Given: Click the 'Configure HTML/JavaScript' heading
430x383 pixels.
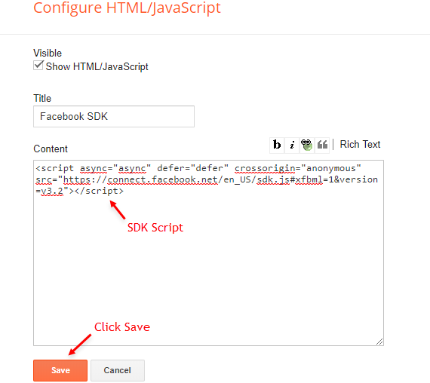Looking at the screenshot, I should point(127,8).
